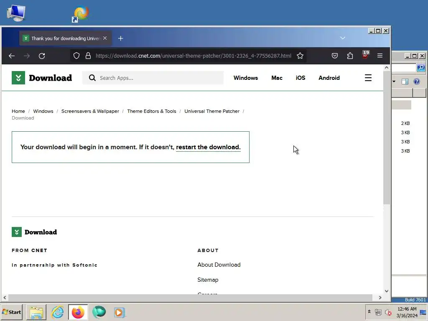428x321 pixels.
Task: Click the magnifier search icon
Action: pos(92,78)
